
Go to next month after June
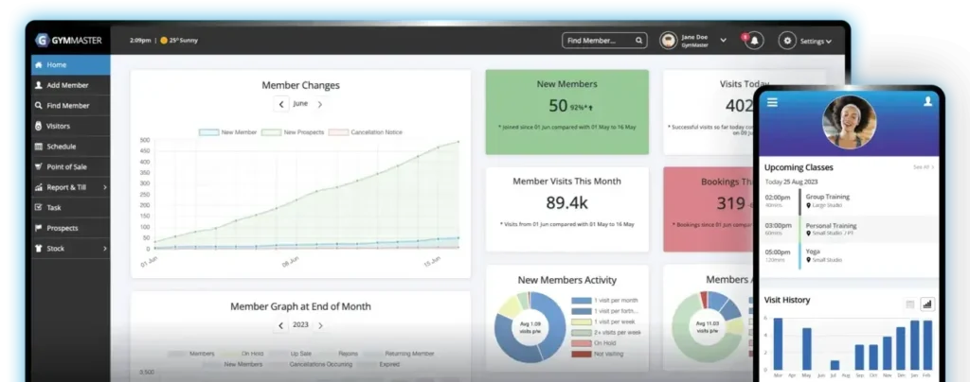coord(320,104)
